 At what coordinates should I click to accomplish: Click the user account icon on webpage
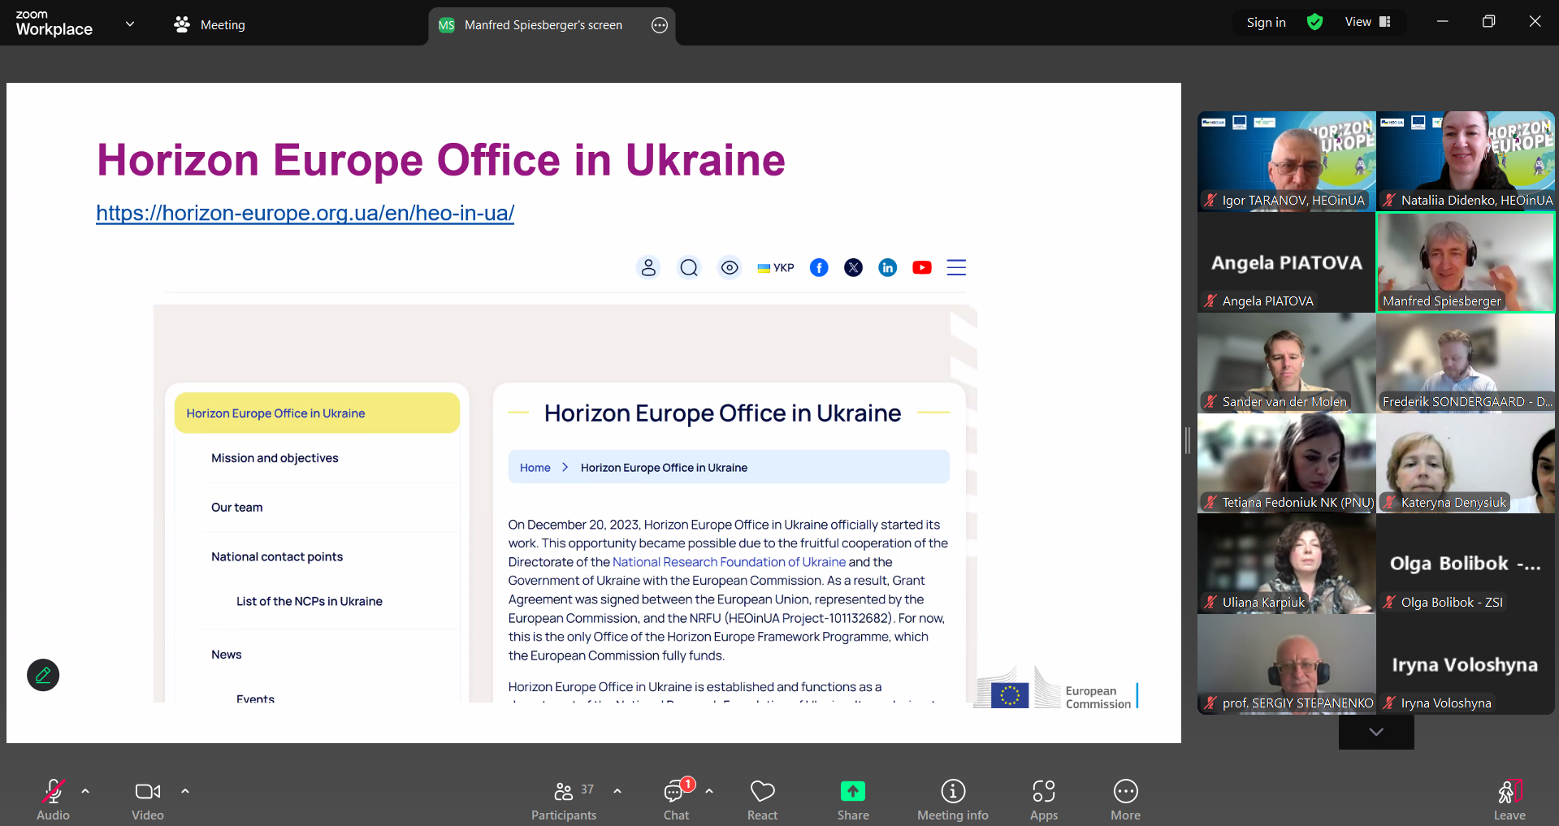[648, 267]
